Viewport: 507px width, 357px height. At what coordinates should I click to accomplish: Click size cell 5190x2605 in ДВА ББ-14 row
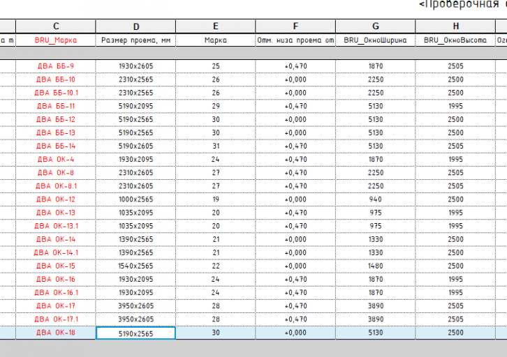(x=135, y=146)
